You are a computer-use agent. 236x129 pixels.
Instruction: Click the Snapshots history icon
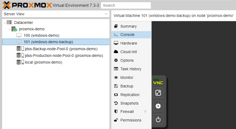tap(116, 103)
